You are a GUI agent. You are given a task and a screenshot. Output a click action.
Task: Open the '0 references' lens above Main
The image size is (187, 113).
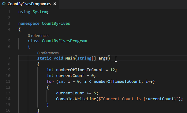coord(48,53)
